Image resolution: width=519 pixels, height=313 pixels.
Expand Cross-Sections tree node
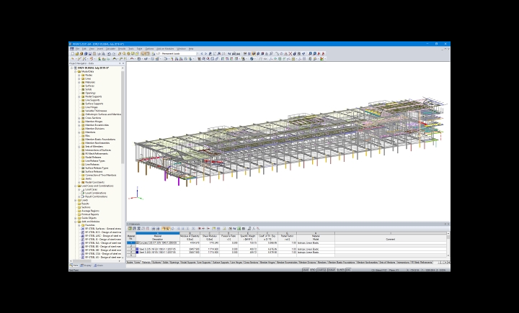click(79, 118)
